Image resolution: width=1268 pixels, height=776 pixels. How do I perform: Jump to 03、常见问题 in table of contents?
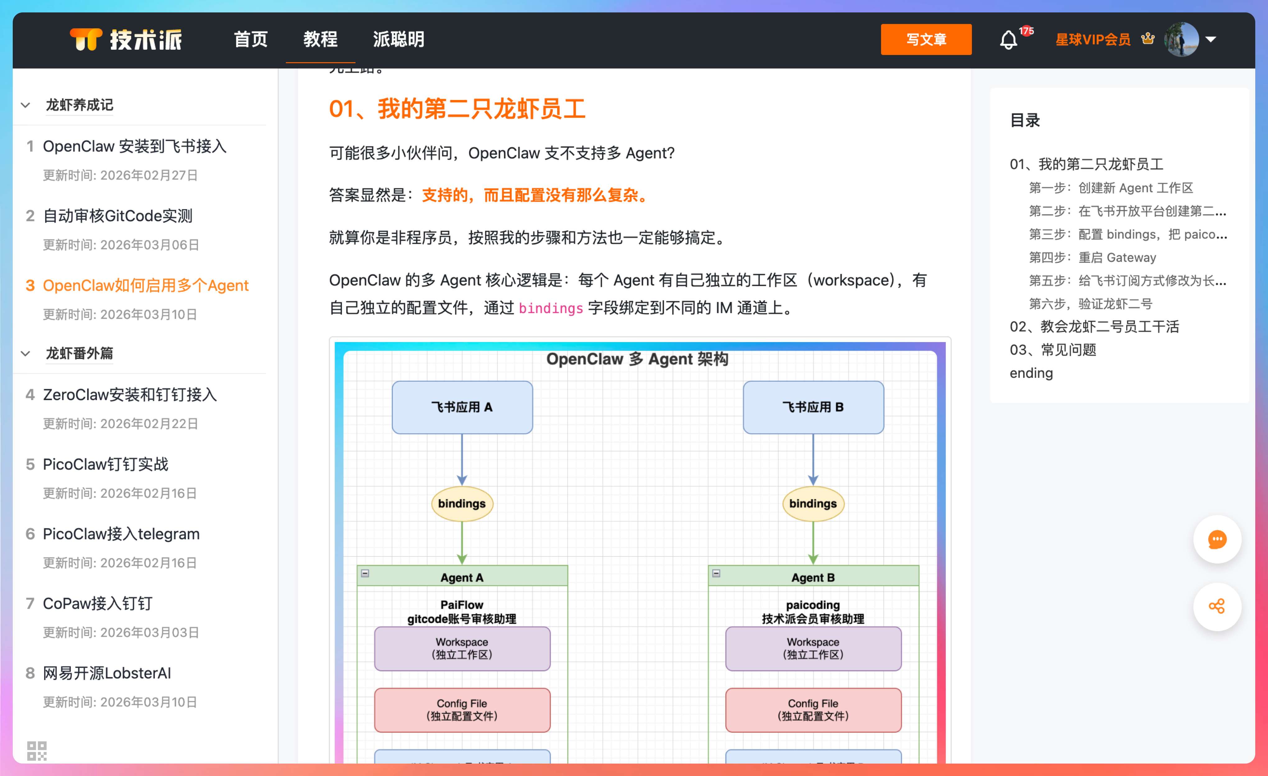(x=1052, y=350)
